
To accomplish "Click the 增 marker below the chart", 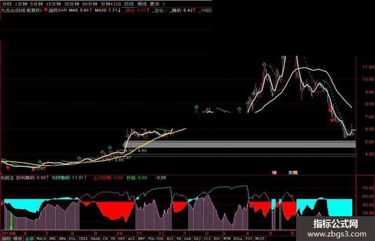I will tap(274, 172).
